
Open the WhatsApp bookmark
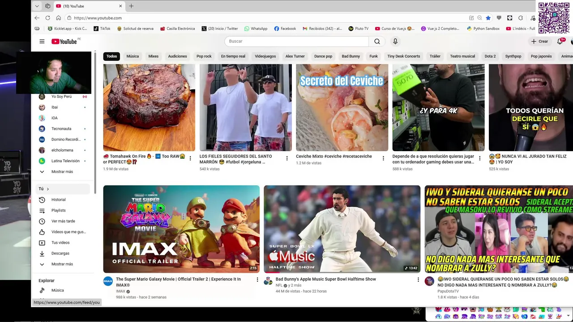pos(256,29)
